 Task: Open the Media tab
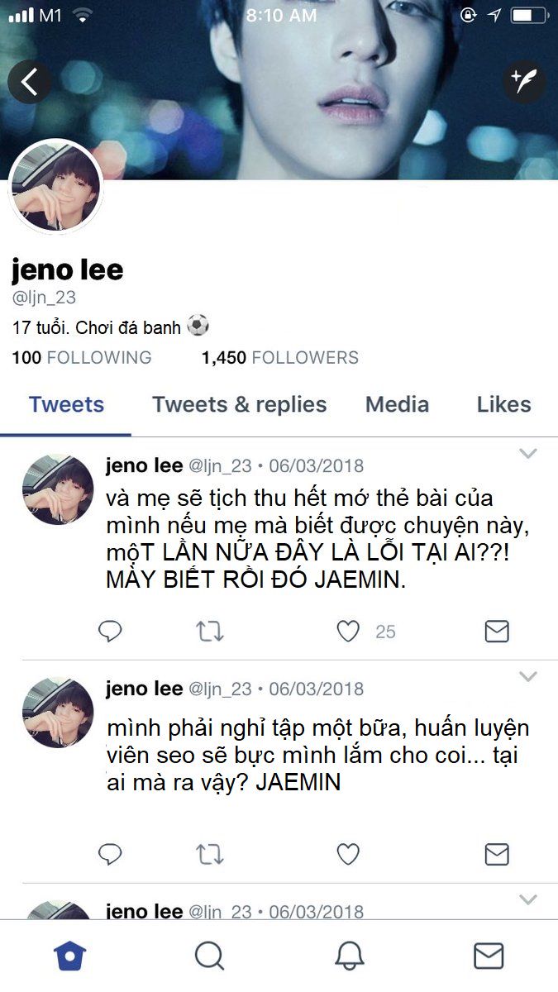click(x=397, y=404)
